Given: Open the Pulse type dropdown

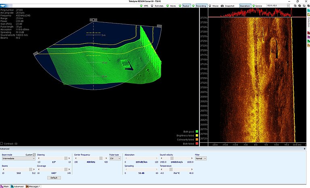Looking at the screenshot, I should click(x=114, y=158).
